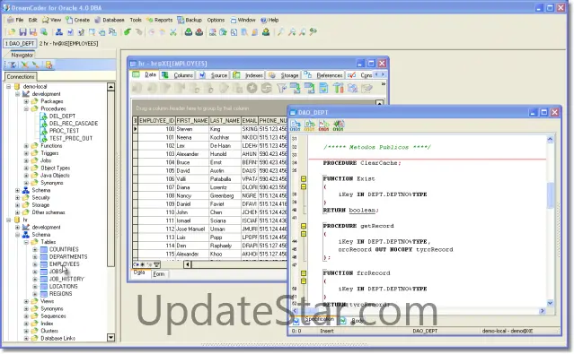The height and width of the screenshot is (354, 574).
Task: Click the EMPLOYEE_ID column header
Action: [x=156, y=121]
